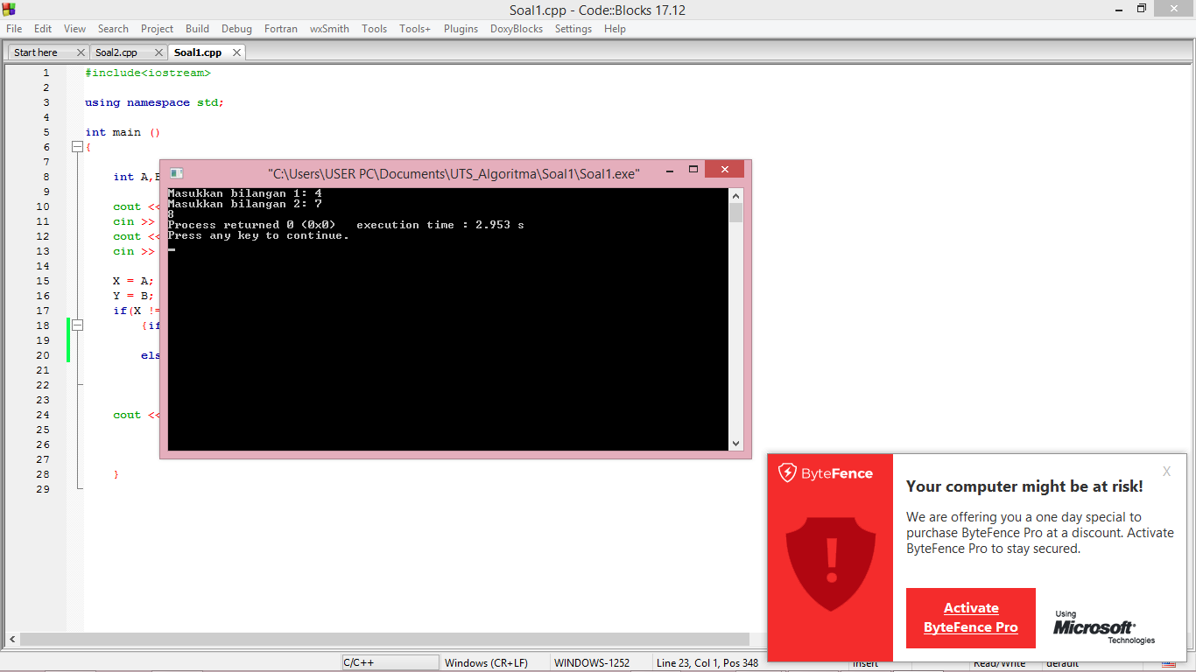Restore down the Code::Blocks main window
Image resolution: width=1196 pixels, height=672 pixels.
point(1142,9)
